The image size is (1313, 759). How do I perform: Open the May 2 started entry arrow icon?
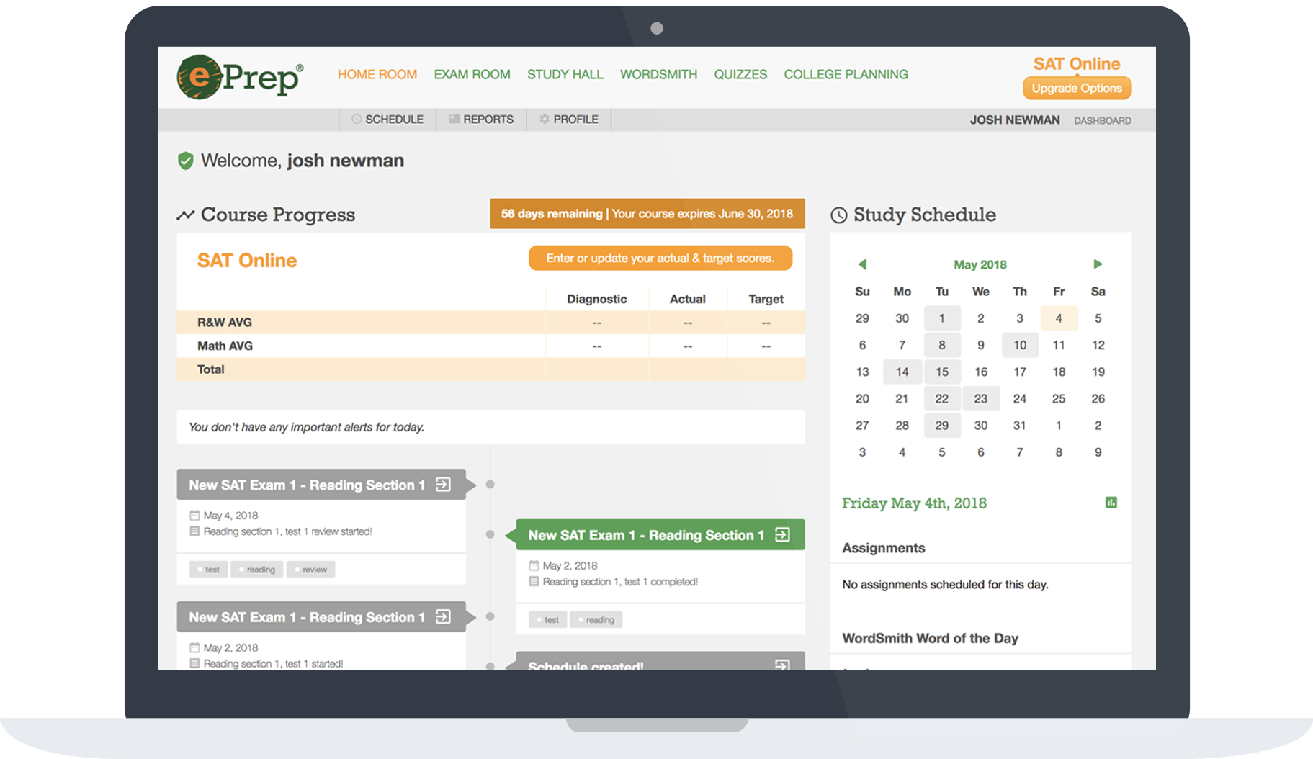pos(444,617)
